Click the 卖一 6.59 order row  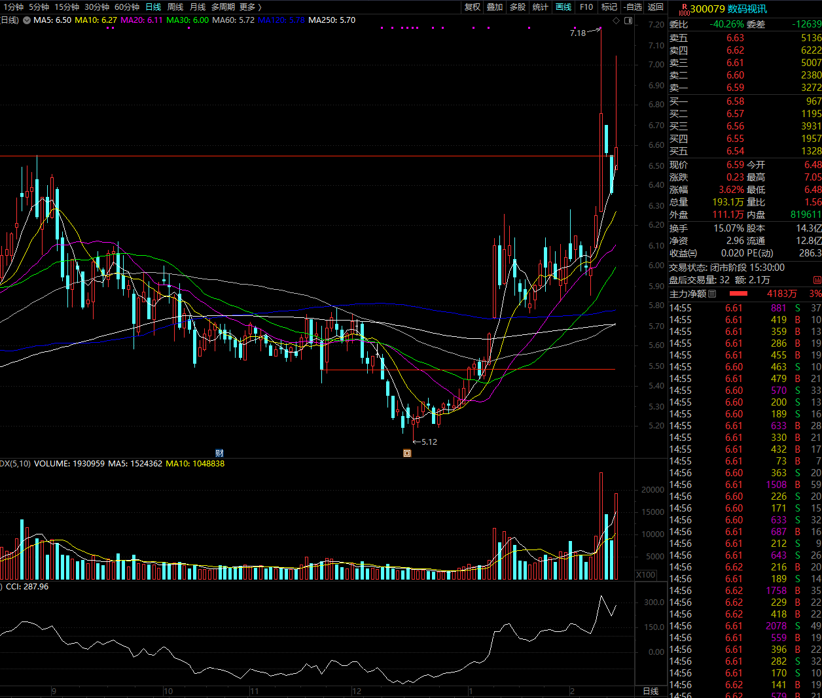pos(745,88)
